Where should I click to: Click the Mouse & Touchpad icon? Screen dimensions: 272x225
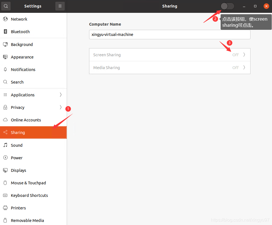coord(5,183)
